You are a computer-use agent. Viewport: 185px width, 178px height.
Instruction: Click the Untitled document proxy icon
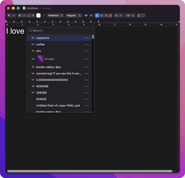pyautogui.click(x=24, y=8)
